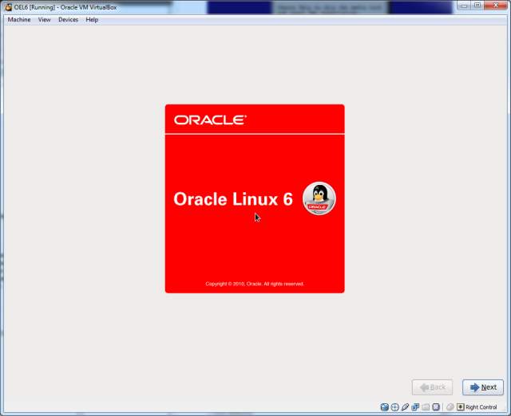Click the VirtualBox icon in the title bar

(9, 7)
